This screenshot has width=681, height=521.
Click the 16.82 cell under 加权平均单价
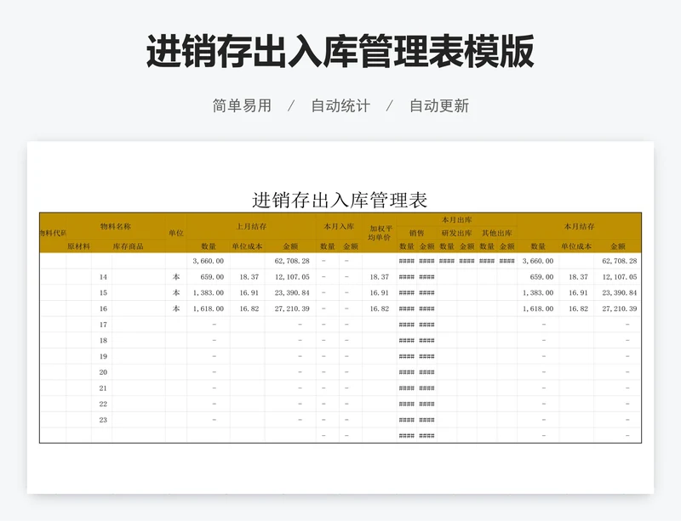[x=379, y=309]
